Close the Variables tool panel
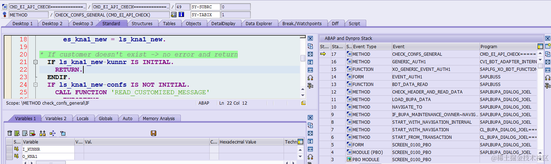 tap(310, 118)
